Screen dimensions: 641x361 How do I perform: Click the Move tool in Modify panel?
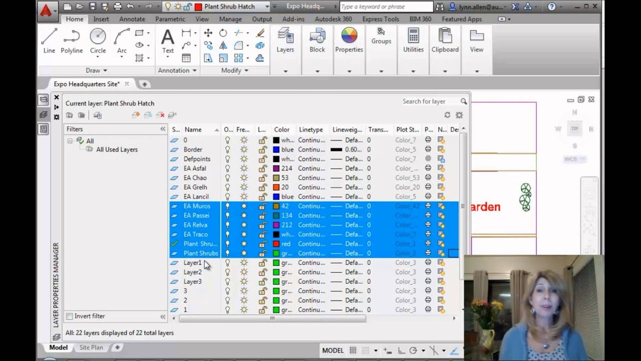pyautogui.click(x=208, y=33)
